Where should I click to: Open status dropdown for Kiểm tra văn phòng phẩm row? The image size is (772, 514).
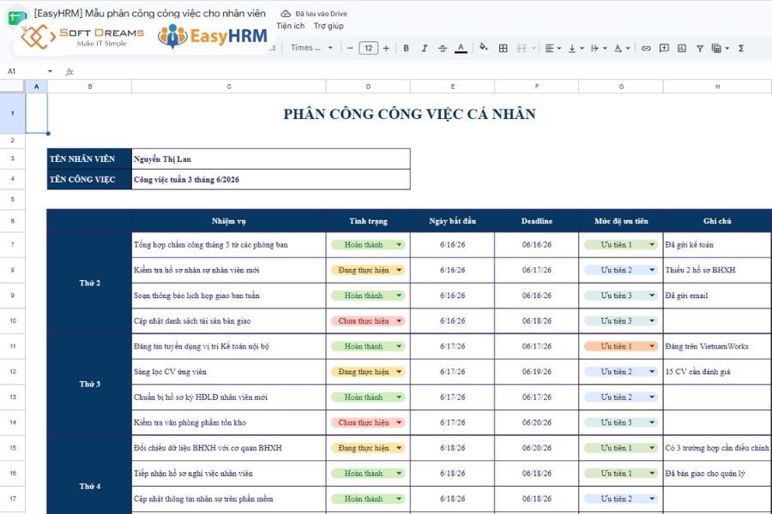[x=399, y=422]
